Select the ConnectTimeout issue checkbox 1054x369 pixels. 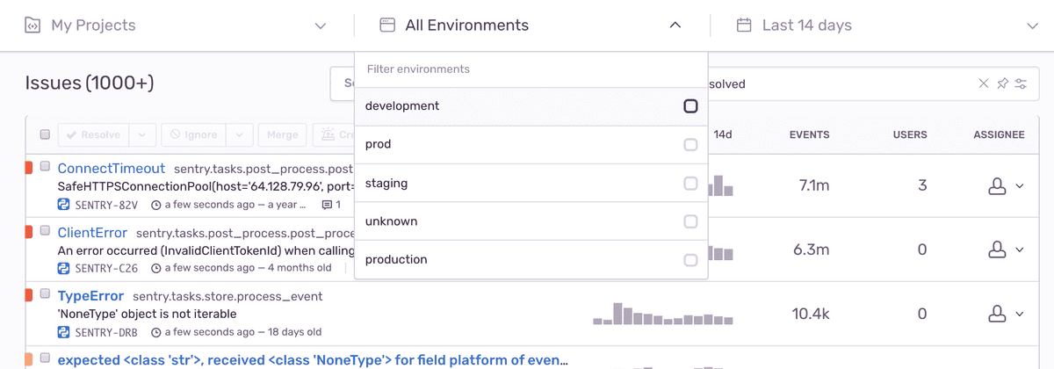(45, 167)
